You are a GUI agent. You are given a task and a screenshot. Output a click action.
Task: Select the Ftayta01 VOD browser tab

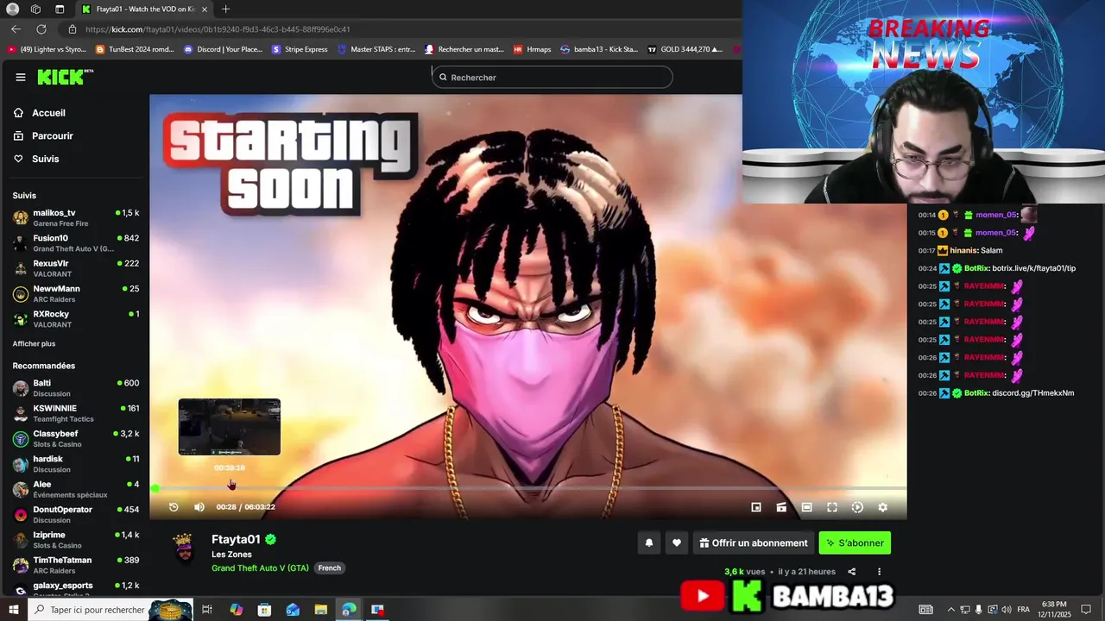(145, 9)
